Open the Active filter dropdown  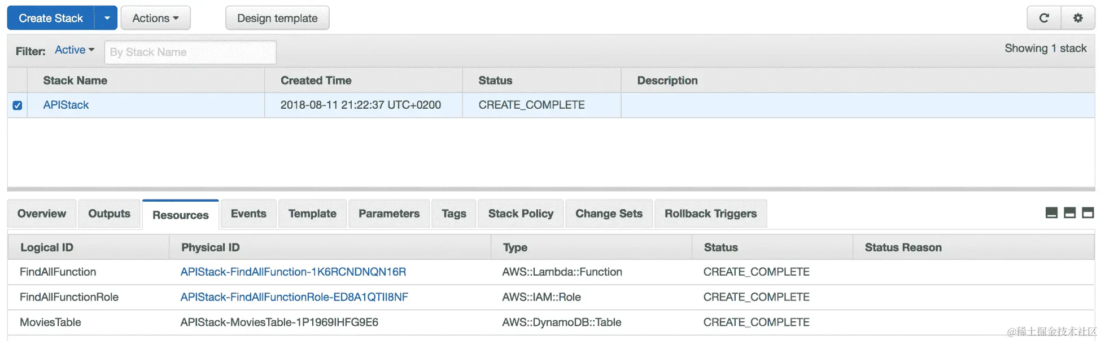click(74, 50)
